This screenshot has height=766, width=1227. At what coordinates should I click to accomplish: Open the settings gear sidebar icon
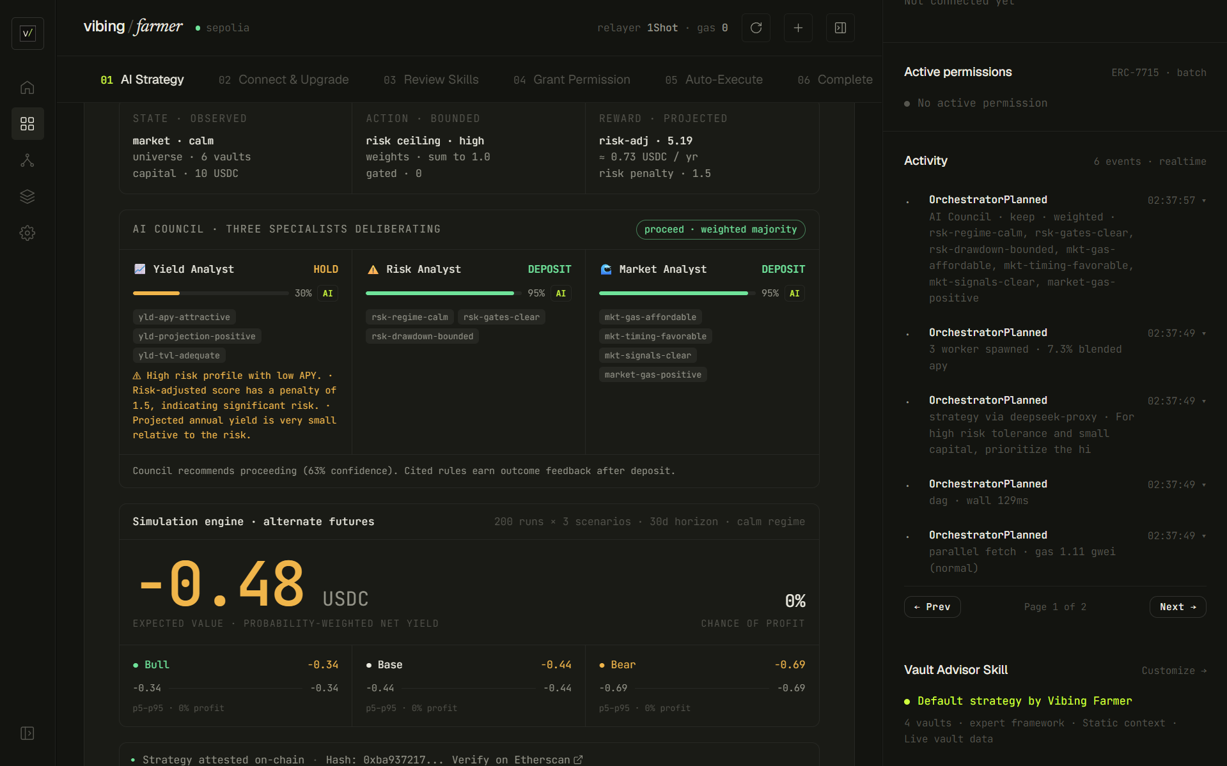[27, 233]
